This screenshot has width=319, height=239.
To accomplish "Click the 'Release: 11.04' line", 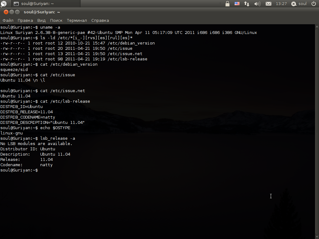I will (x=26, y=159).
